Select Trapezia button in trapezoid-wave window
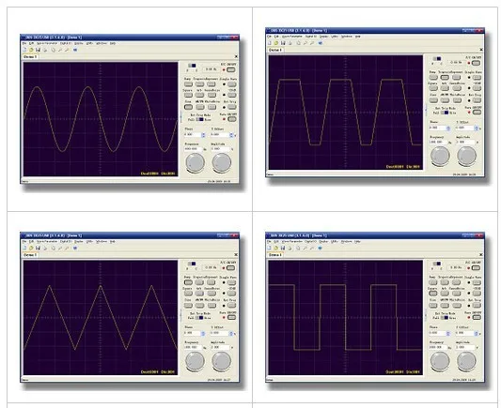This screenshot has width=501, height=408. [x=445, y=78]
